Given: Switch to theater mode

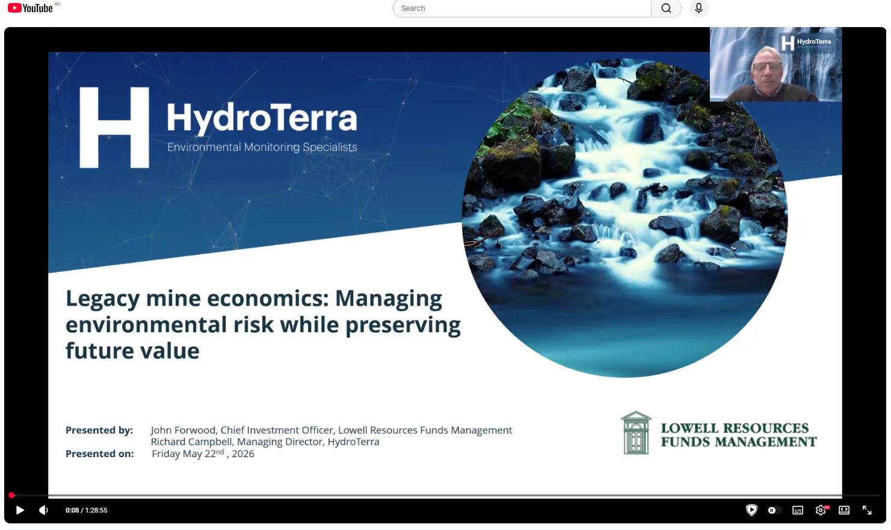Looking at the screenshot, I should (844, 510).
